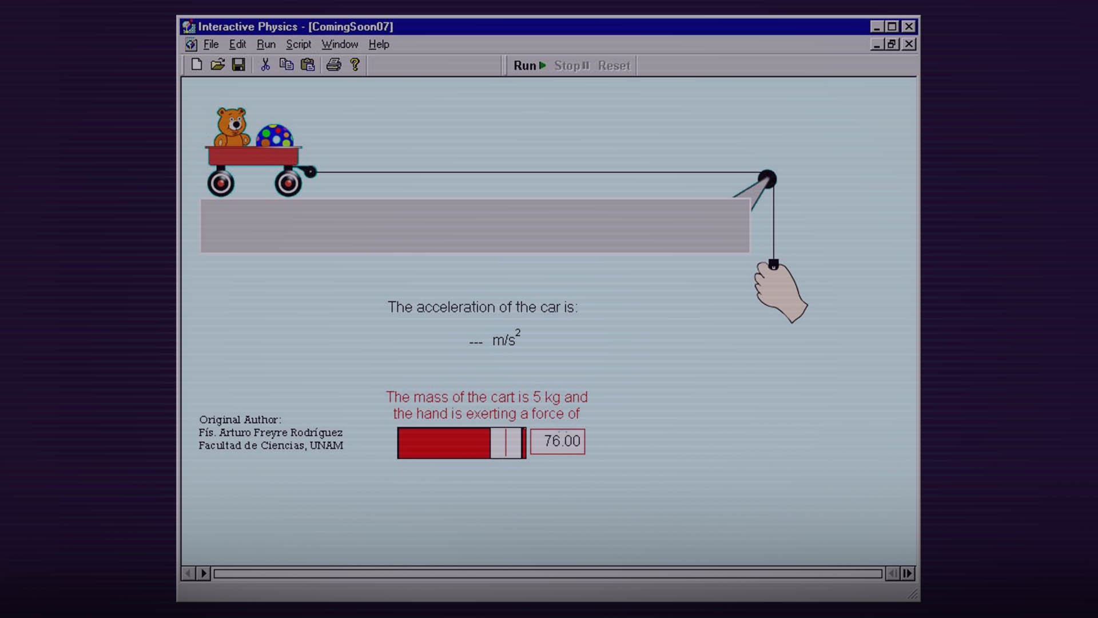
Task: Print the simulation workspace
Action: (x=334, y=65)
